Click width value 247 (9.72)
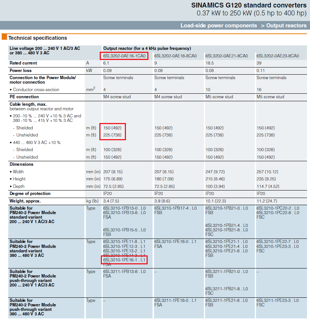This screenshot has width=310, height=321. tap(215, 172)
